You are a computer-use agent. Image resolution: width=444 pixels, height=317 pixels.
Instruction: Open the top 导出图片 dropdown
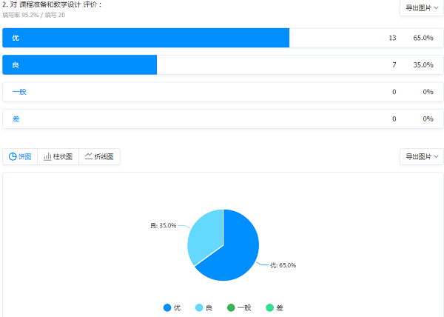[x=421, y=7]
